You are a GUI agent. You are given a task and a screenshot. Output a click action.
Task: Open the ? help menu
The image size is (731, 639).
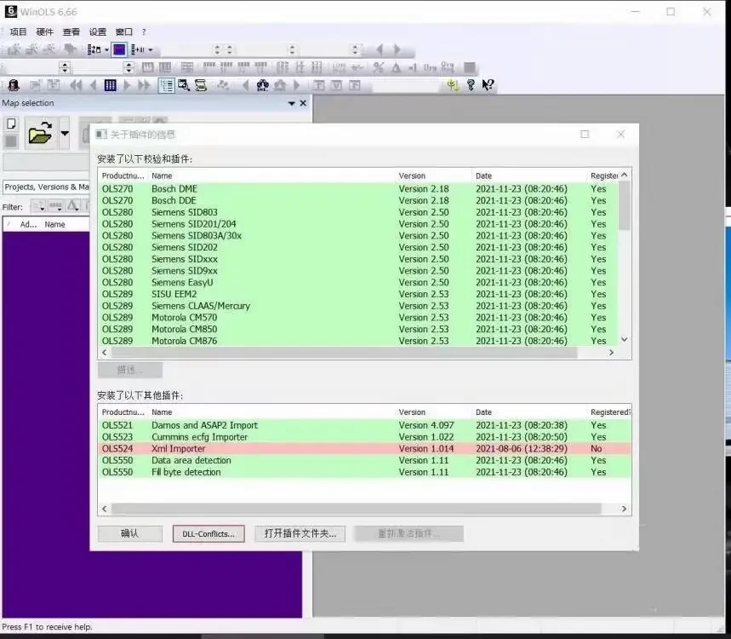click(x=144, y=32)
